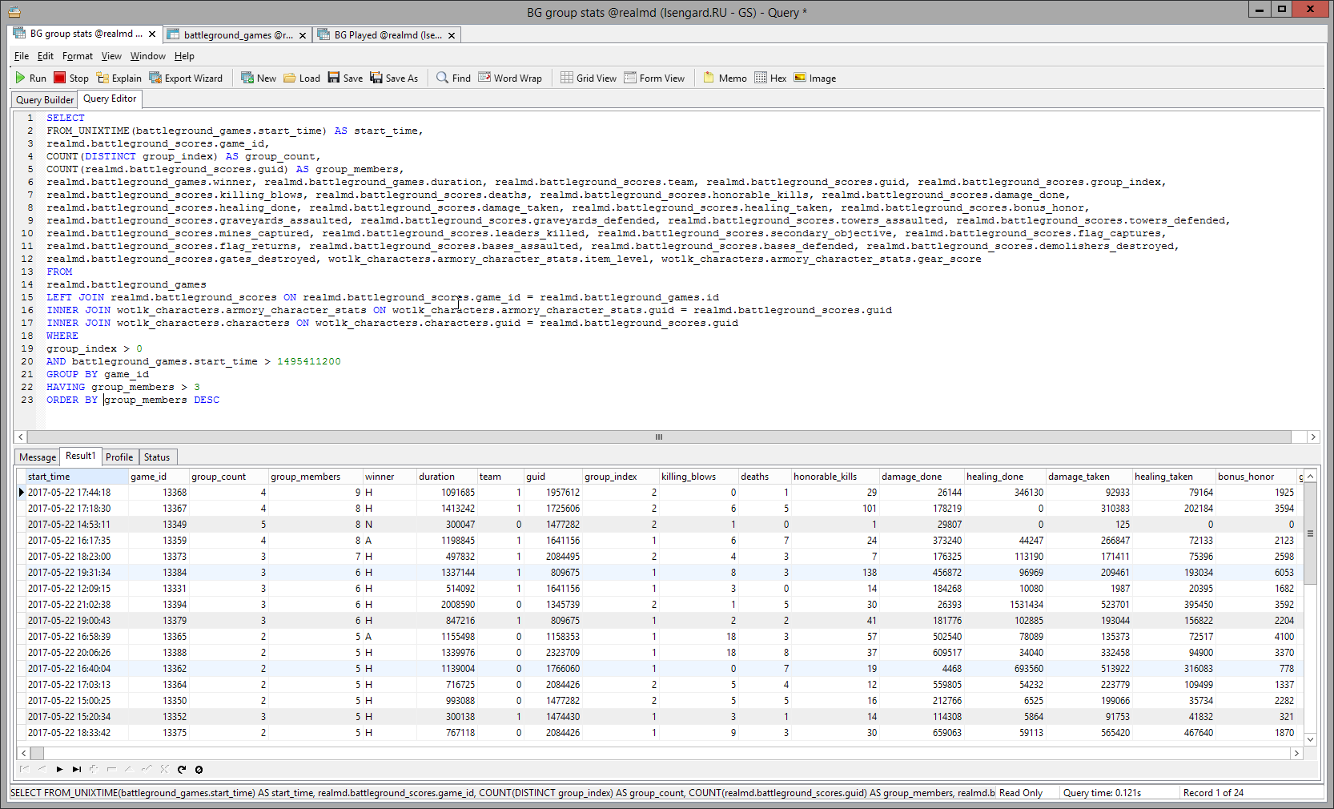Open the Export Wizard

(186, 78)
